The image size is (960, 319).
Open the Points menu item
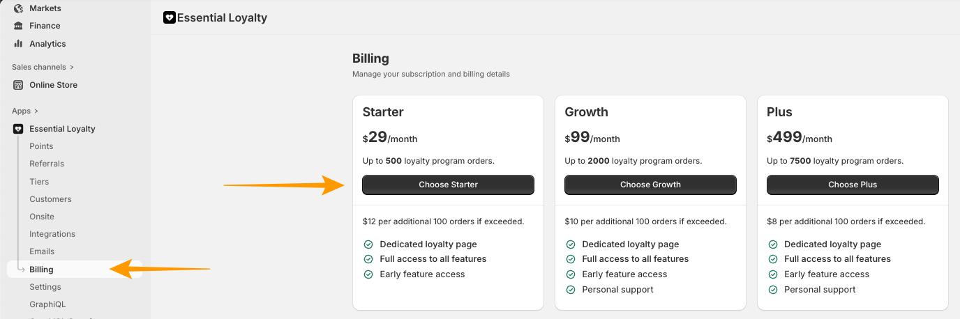tap(41, 146)
